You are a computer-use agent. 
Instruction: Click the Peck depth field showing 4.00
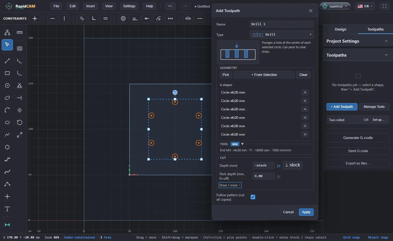(x=264, y=176)
